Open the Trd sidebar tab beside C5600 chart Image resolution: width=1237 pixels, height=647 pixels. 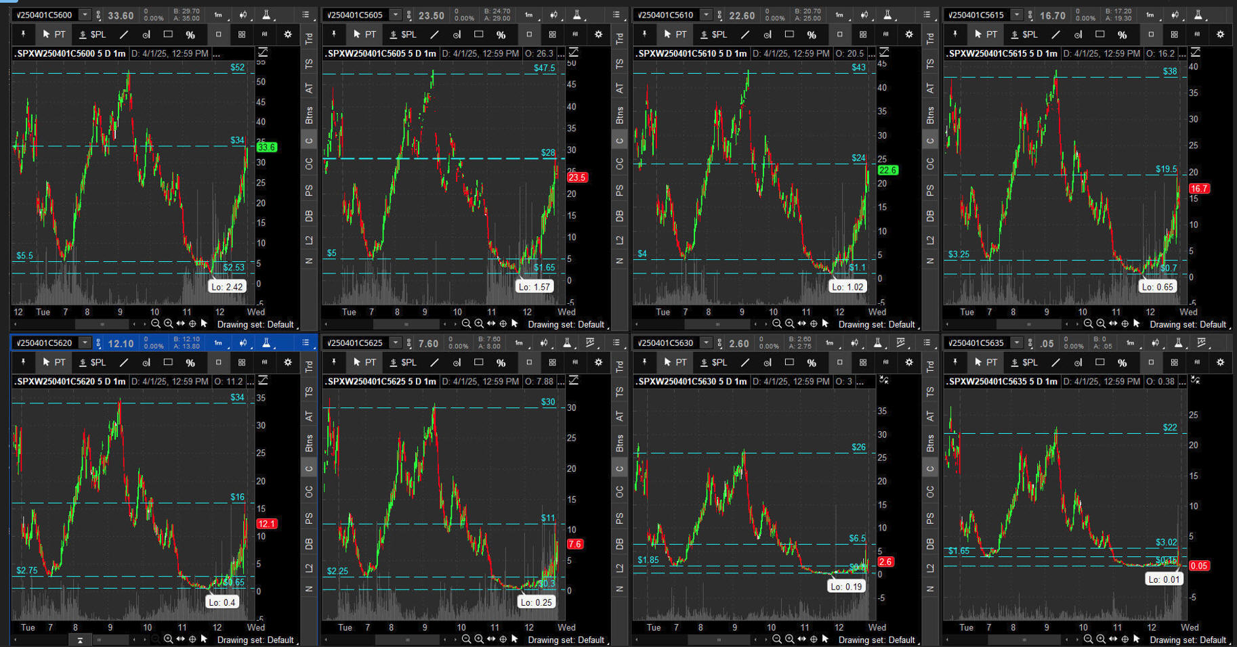point(309,39)
